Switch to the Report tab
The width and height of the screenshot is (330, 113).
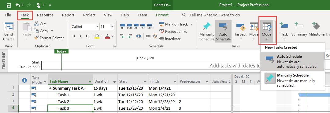pos(68,15)
